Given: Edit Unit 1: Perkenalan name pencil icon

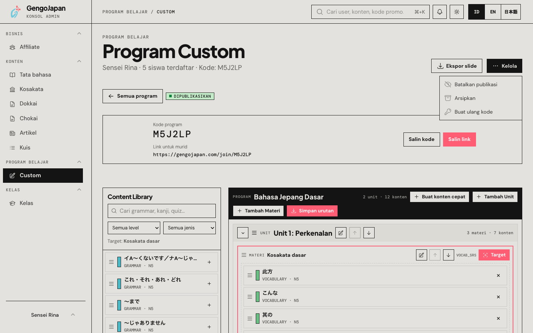Looking at the screenshot, I should (x=341, y=233).
